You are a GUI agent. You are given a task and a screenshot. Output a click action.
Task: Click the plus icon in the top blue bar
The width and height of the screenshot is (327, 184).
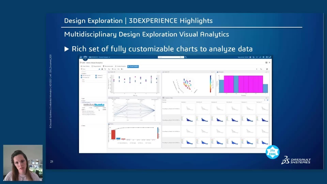[x=257, y=57]
